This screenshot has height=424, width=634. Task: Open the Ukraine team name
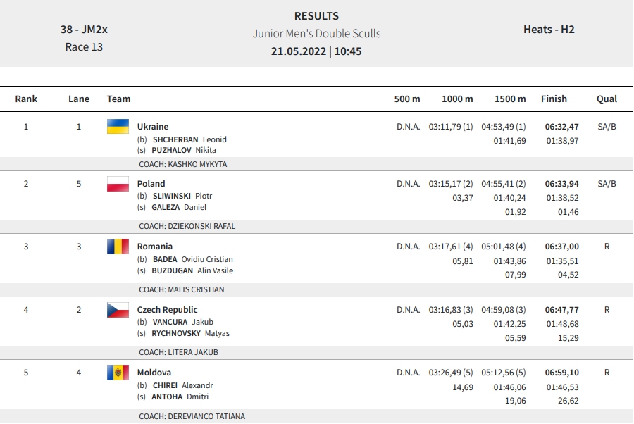click(x=152, y=127)
